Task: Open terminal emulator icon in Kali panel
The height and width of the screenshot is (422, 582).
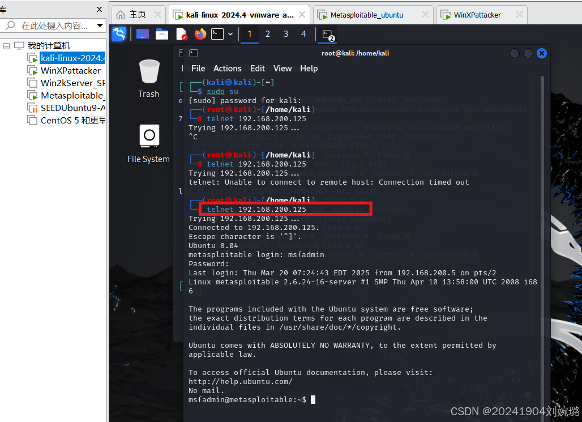Action: tap(217, 34)
